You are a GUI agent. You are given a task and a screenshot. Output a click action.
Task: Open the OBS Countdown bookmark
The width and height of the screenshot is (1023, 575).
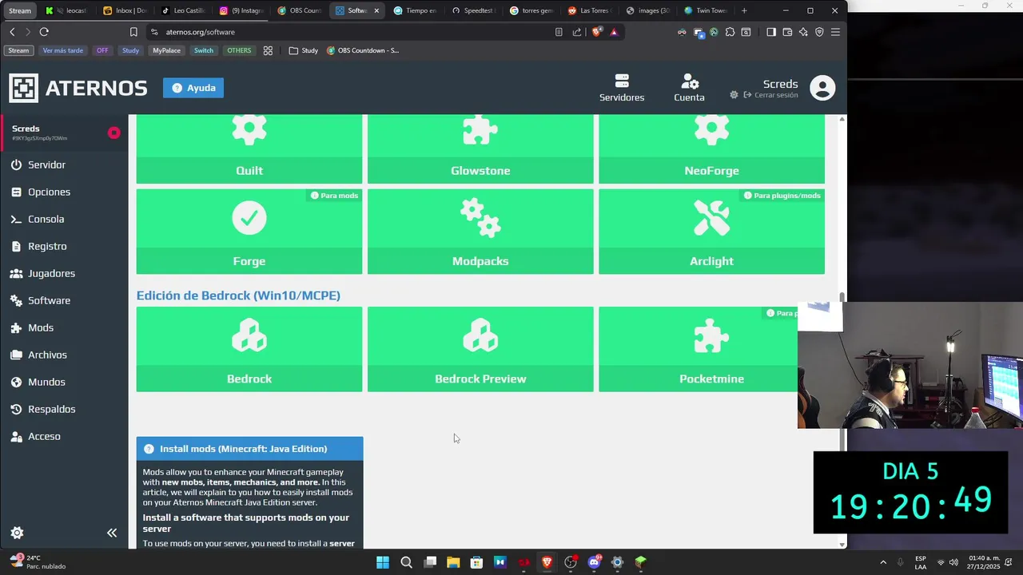click(362, 50)
